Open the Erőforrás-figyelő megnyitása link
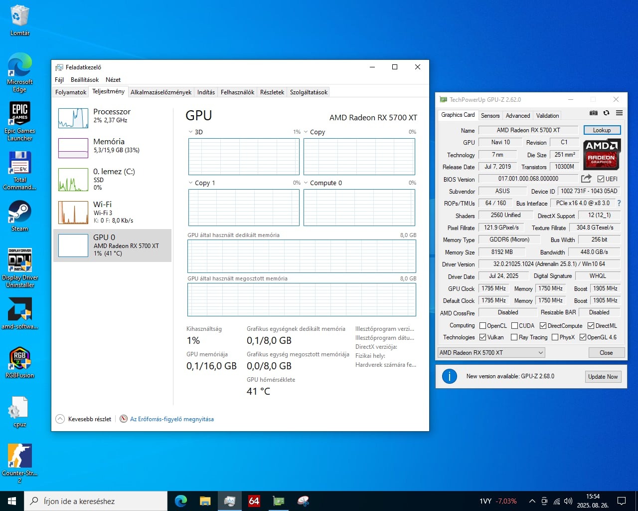 (172, 419)
